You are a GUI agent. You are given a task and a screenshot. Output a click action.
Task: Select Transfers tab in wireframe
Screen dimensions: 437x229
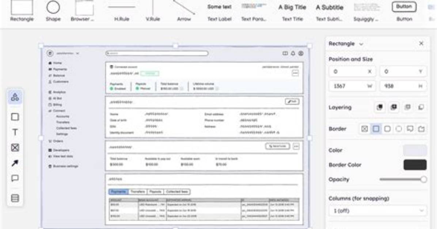(x=138, y=192)
